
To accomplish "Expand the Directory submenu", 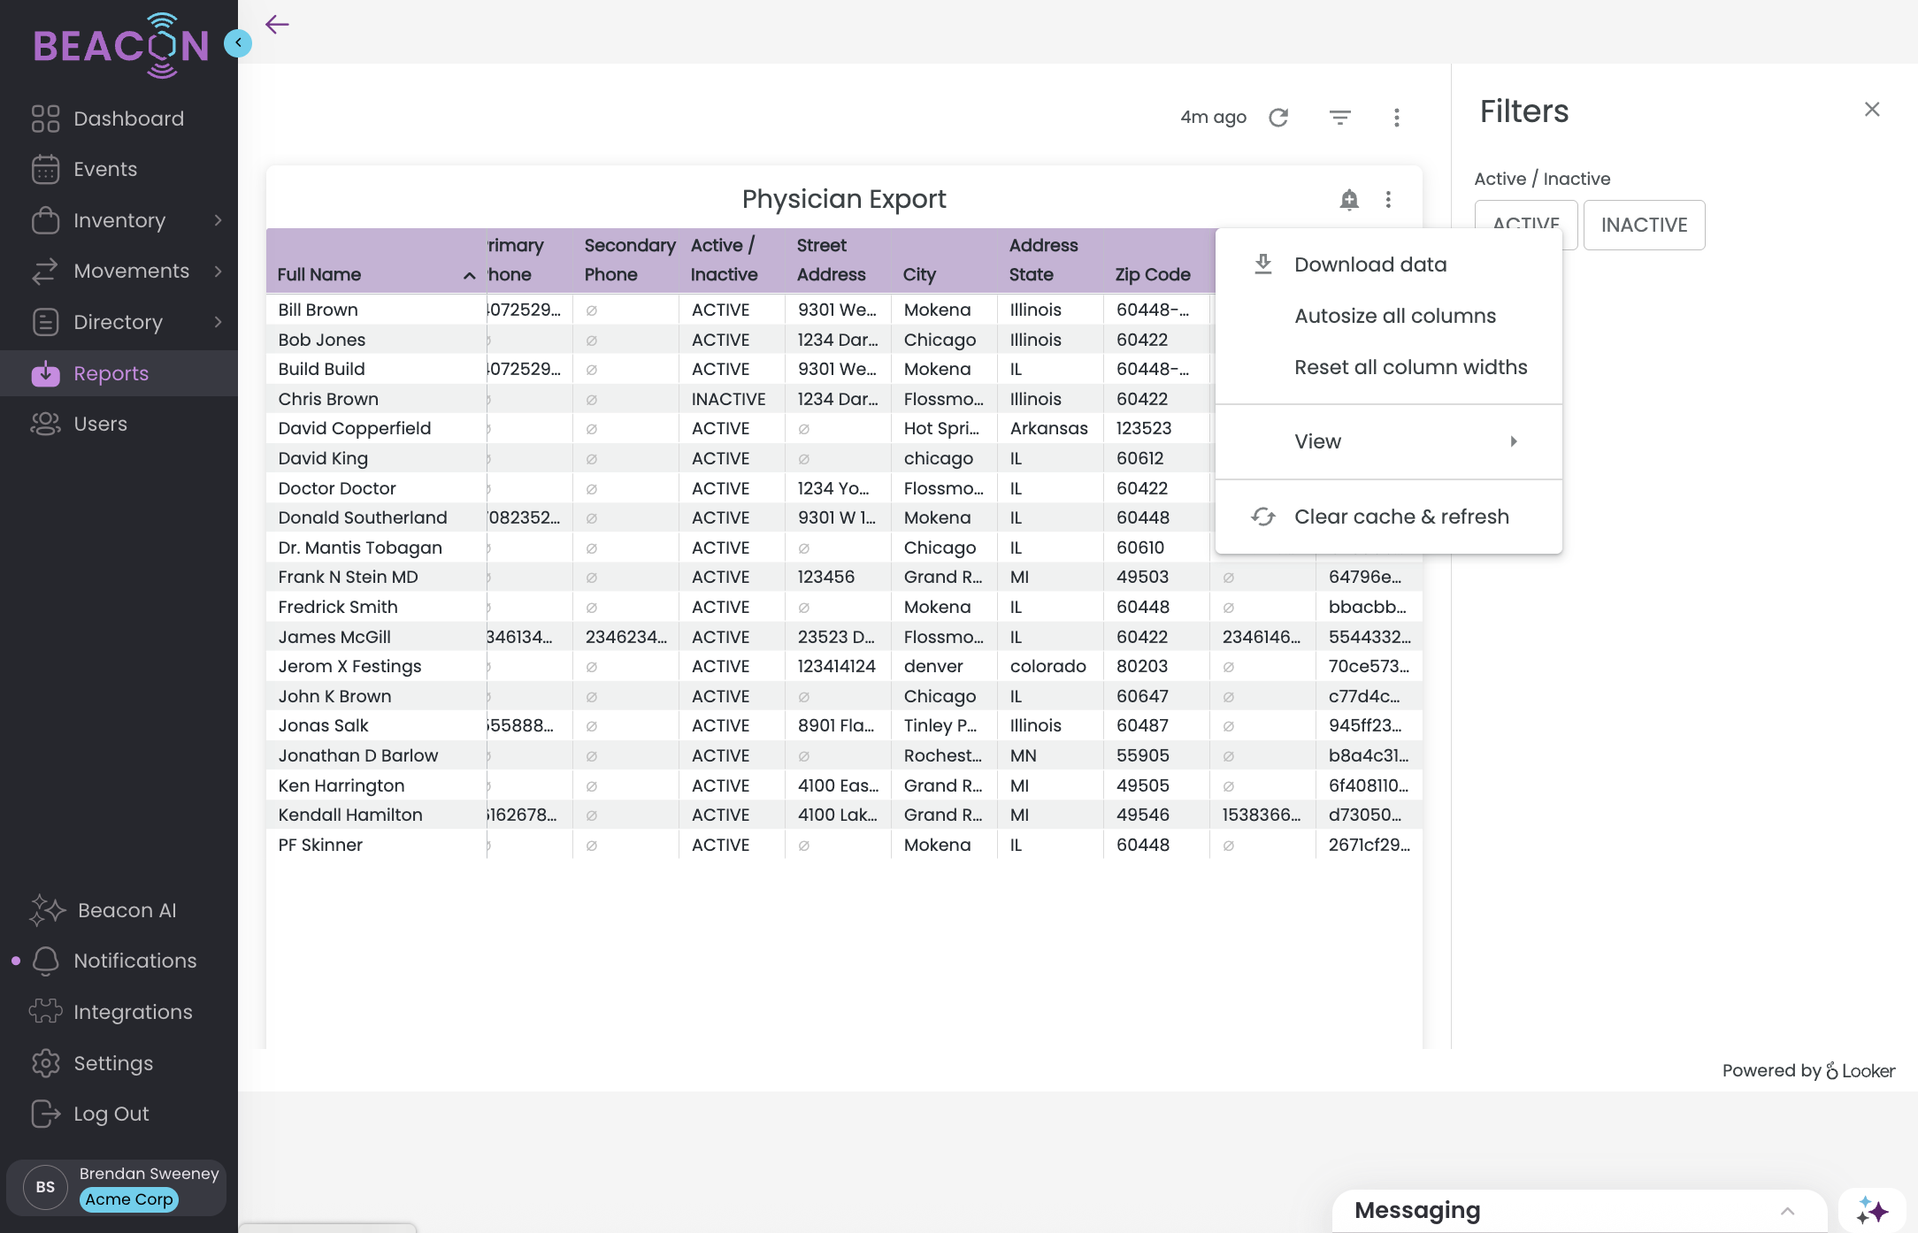I will (x=218, y=322).
